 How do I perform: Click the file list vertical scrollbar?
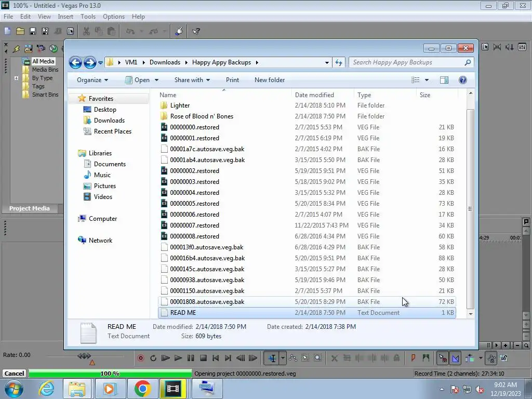coord(470,209)
